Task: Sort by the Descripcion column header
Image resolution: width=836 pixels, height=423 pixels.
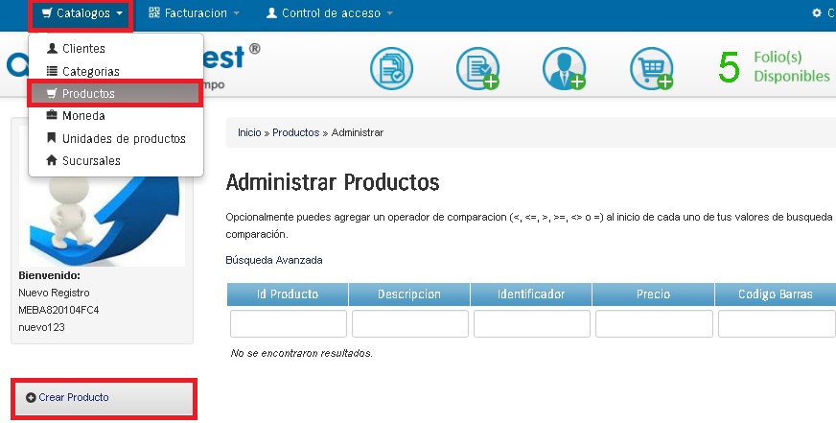Action: 409,294
